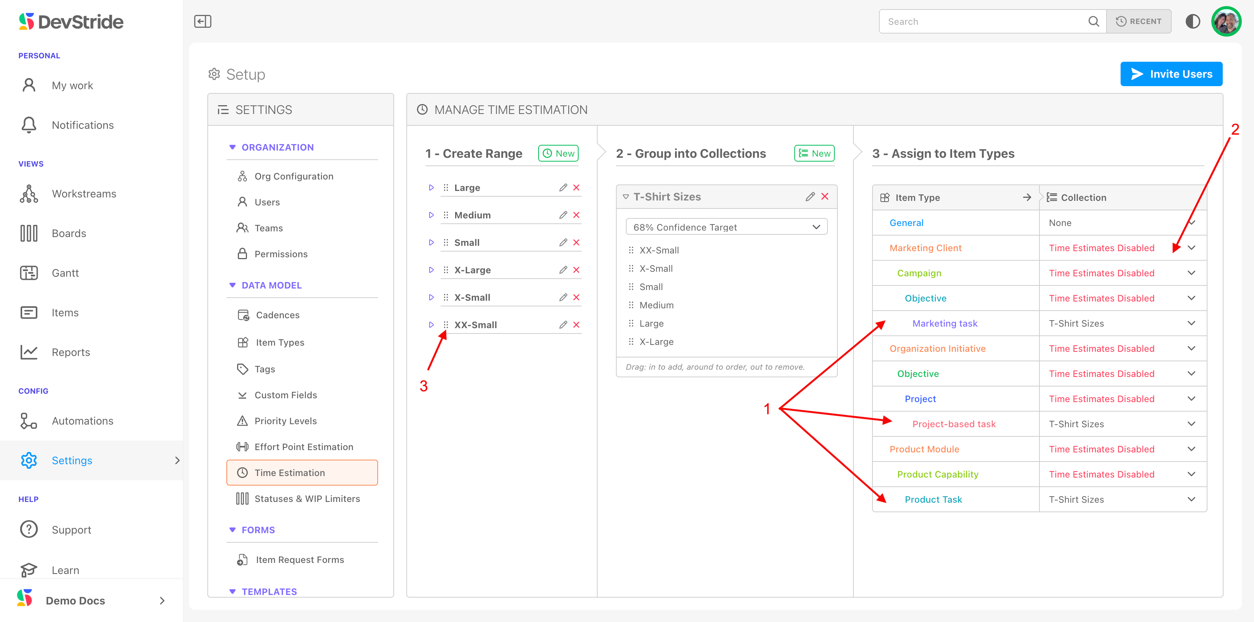The width and height of the screenshot is (1254, 622).
Task: Edit the T-Shirt Sizes collection pencil icon
Action: tap(810, 197)
